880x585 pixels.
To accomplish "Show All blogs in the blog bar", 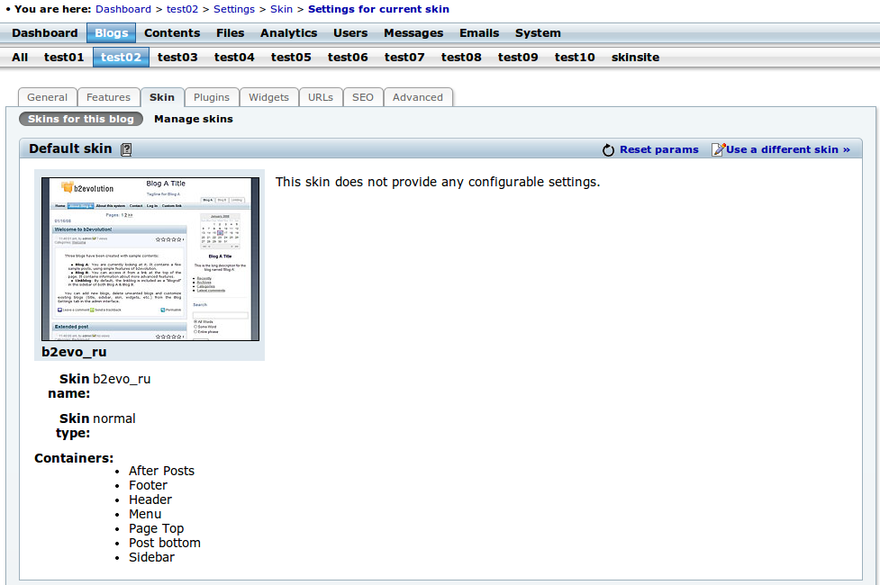I will pos(20,58).
